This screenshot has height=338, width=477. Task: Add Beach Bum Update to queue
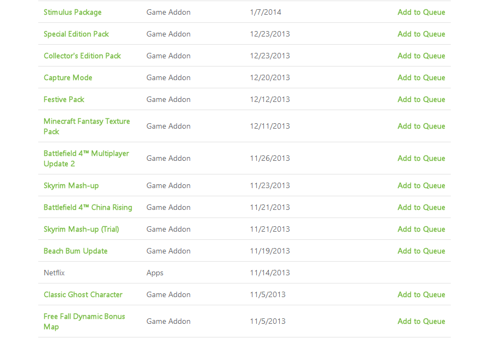421,251
